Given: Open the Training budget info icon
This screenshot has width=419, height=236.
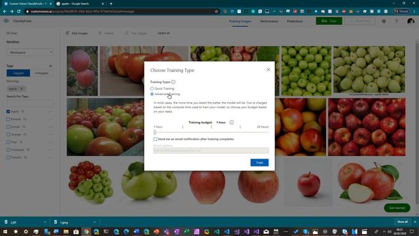Looking at the screenshot, I should pos(232,123).
